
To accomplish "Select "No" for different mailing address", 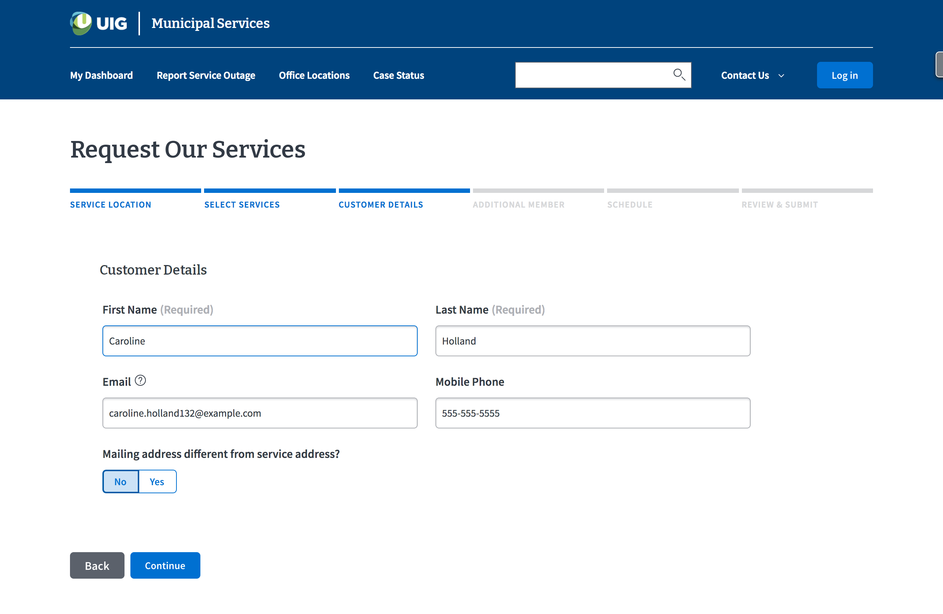I will tap(120, 481).
